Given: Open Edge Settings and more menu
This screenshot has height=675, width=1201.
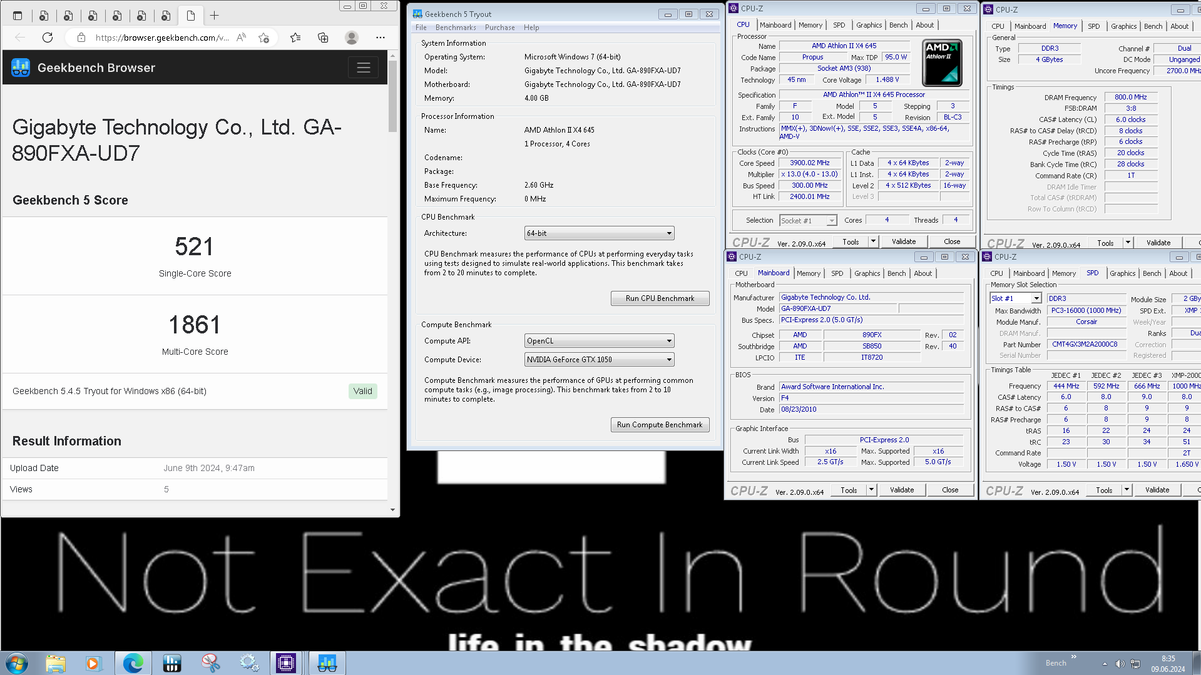Looking at the screenshot, I should click(381, 38).
